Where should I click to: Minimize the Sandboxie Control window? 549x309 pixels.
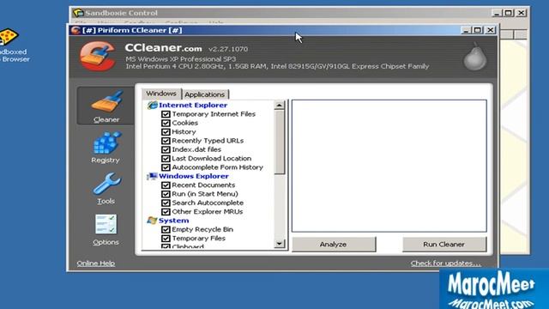(497, 13)
